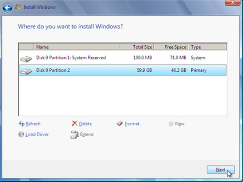Click the 100.0 MB total size value
Screen dimensions: 243x182
pyautogui.click(x=143, y=58)
